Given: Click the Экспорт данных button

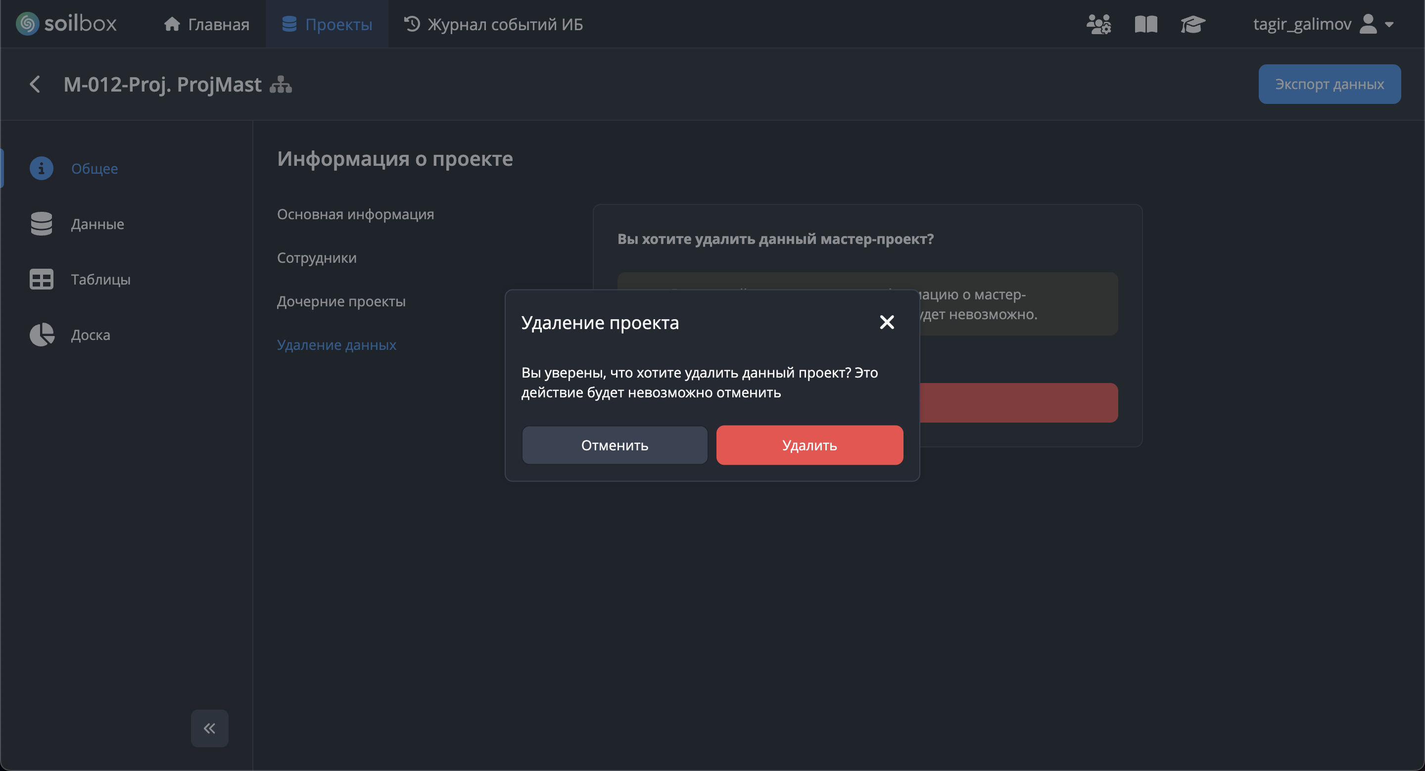Looking at the screenshot, I should click(1329, 84).
